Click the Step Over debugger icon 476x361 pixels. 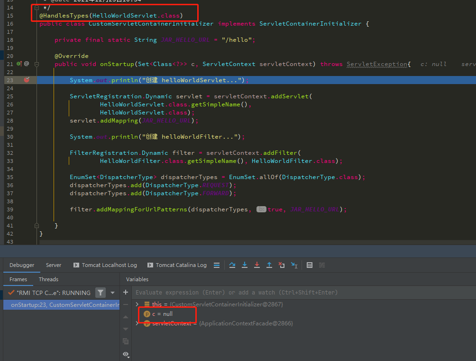coord(232,265)
